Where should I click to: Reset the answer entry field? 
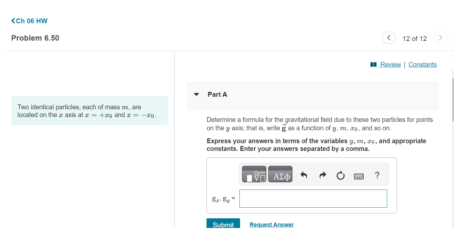coord(340,175)
